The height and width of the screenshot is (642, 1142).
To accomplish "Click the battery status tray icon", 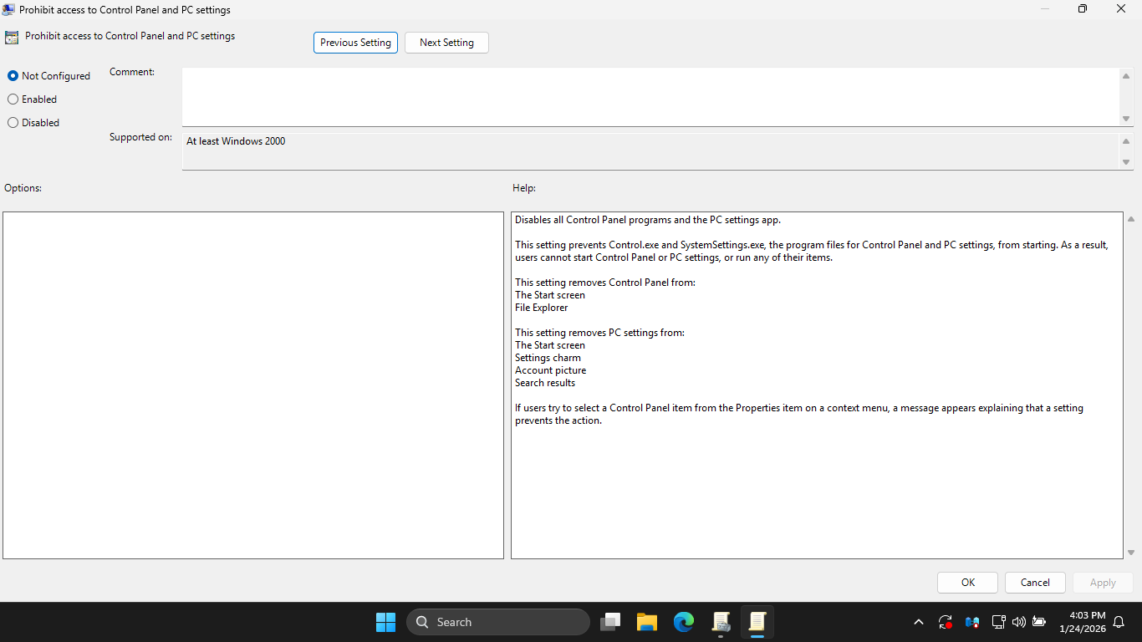I will [1039, 622].
